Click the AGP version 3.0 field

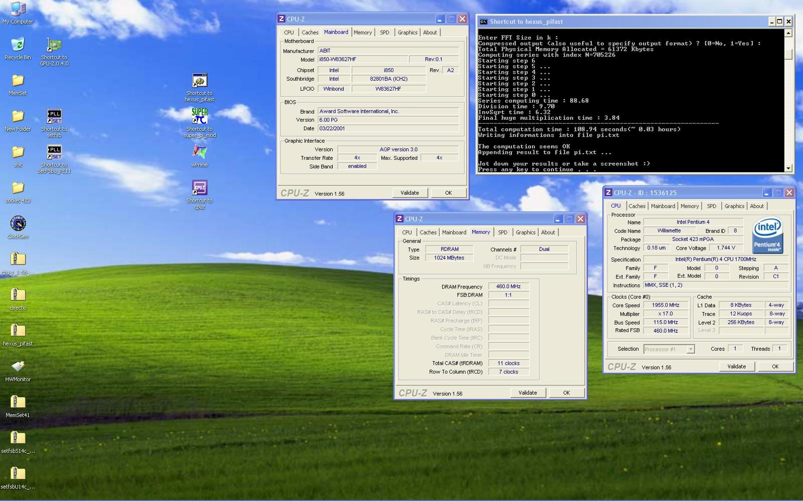click(398, 149)
